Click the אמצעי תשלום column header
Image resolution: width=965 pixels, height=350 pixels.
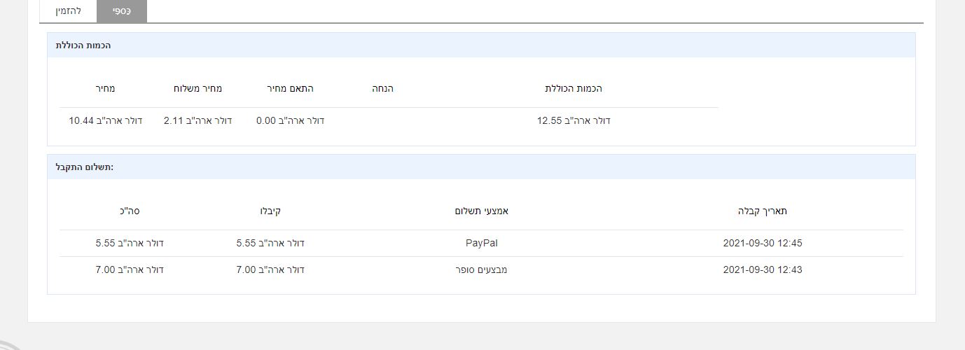(481, 211)
